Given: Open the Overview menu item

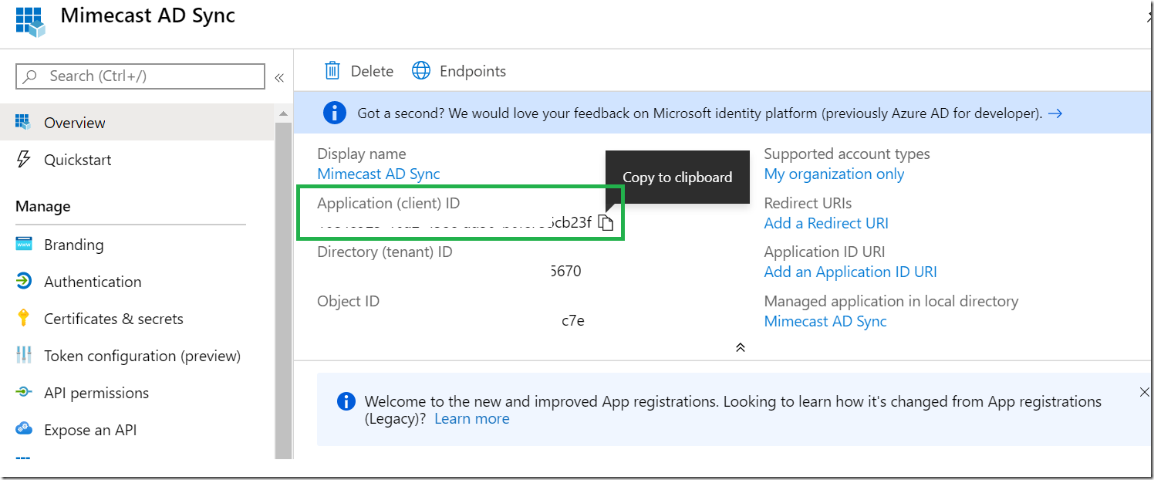Looking at the screenshot, I should (137, 123).
